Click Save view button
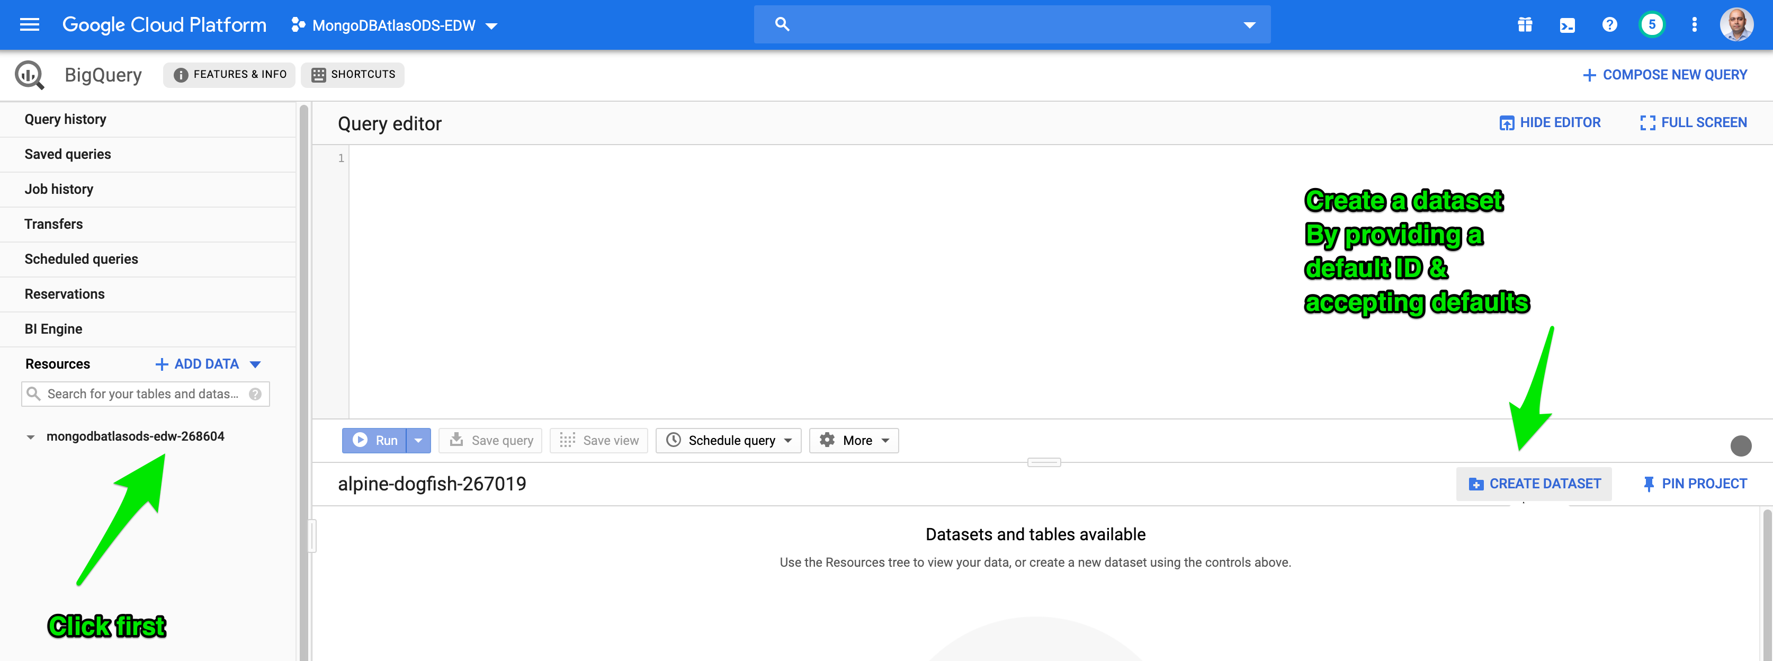 [599, 441]
